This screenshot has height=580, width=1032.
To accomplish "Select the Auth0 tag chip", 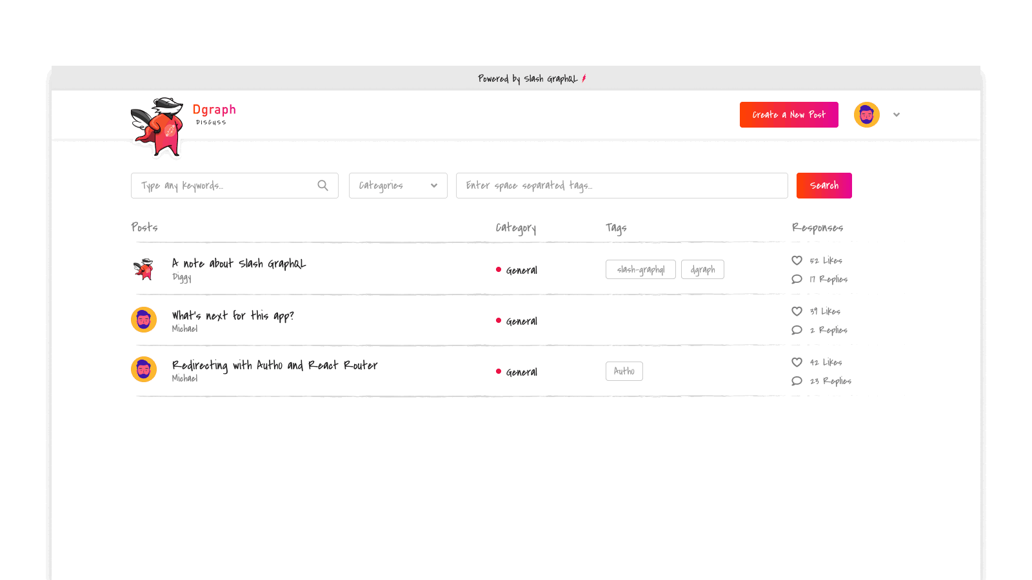I will pyautogui.click(x=624, y=371).
